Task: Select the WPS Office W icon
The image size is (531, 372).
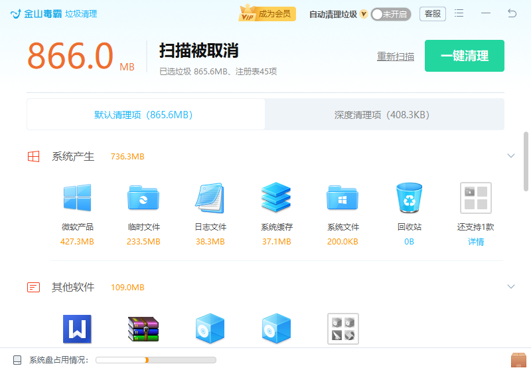Action: [x=77, y=329]
